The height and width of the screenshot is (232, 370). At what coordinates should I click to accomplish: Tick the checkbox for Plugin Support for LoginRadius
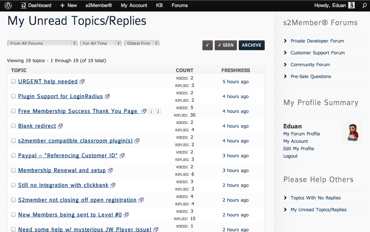[13, 96]
